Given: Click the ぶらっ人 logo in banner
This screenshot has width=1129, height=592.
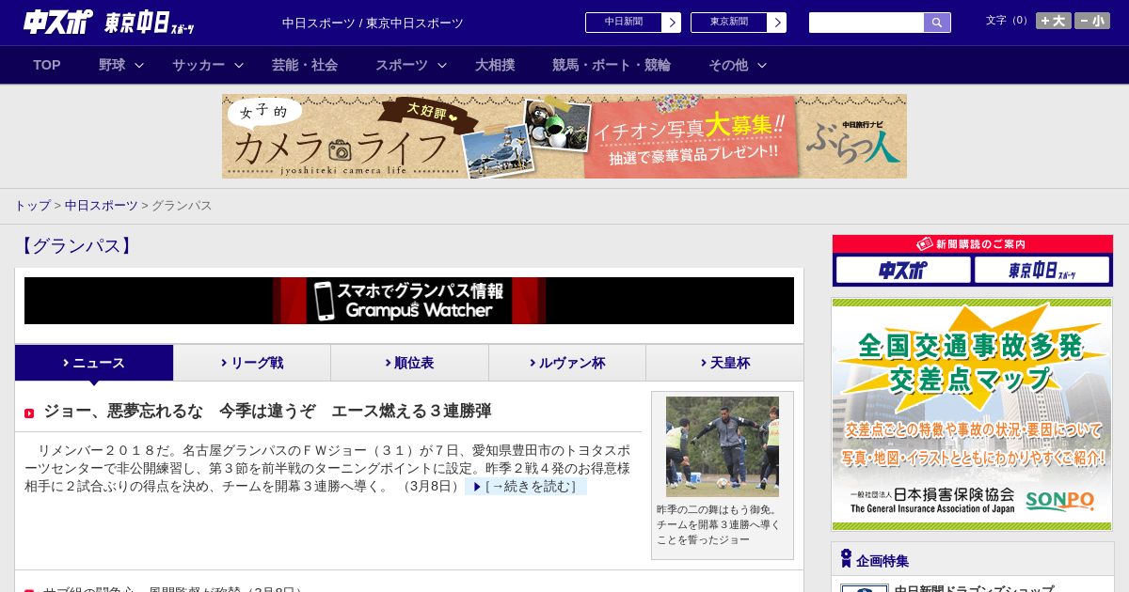Looking at the screenshot, I should (x=853, y=142).
